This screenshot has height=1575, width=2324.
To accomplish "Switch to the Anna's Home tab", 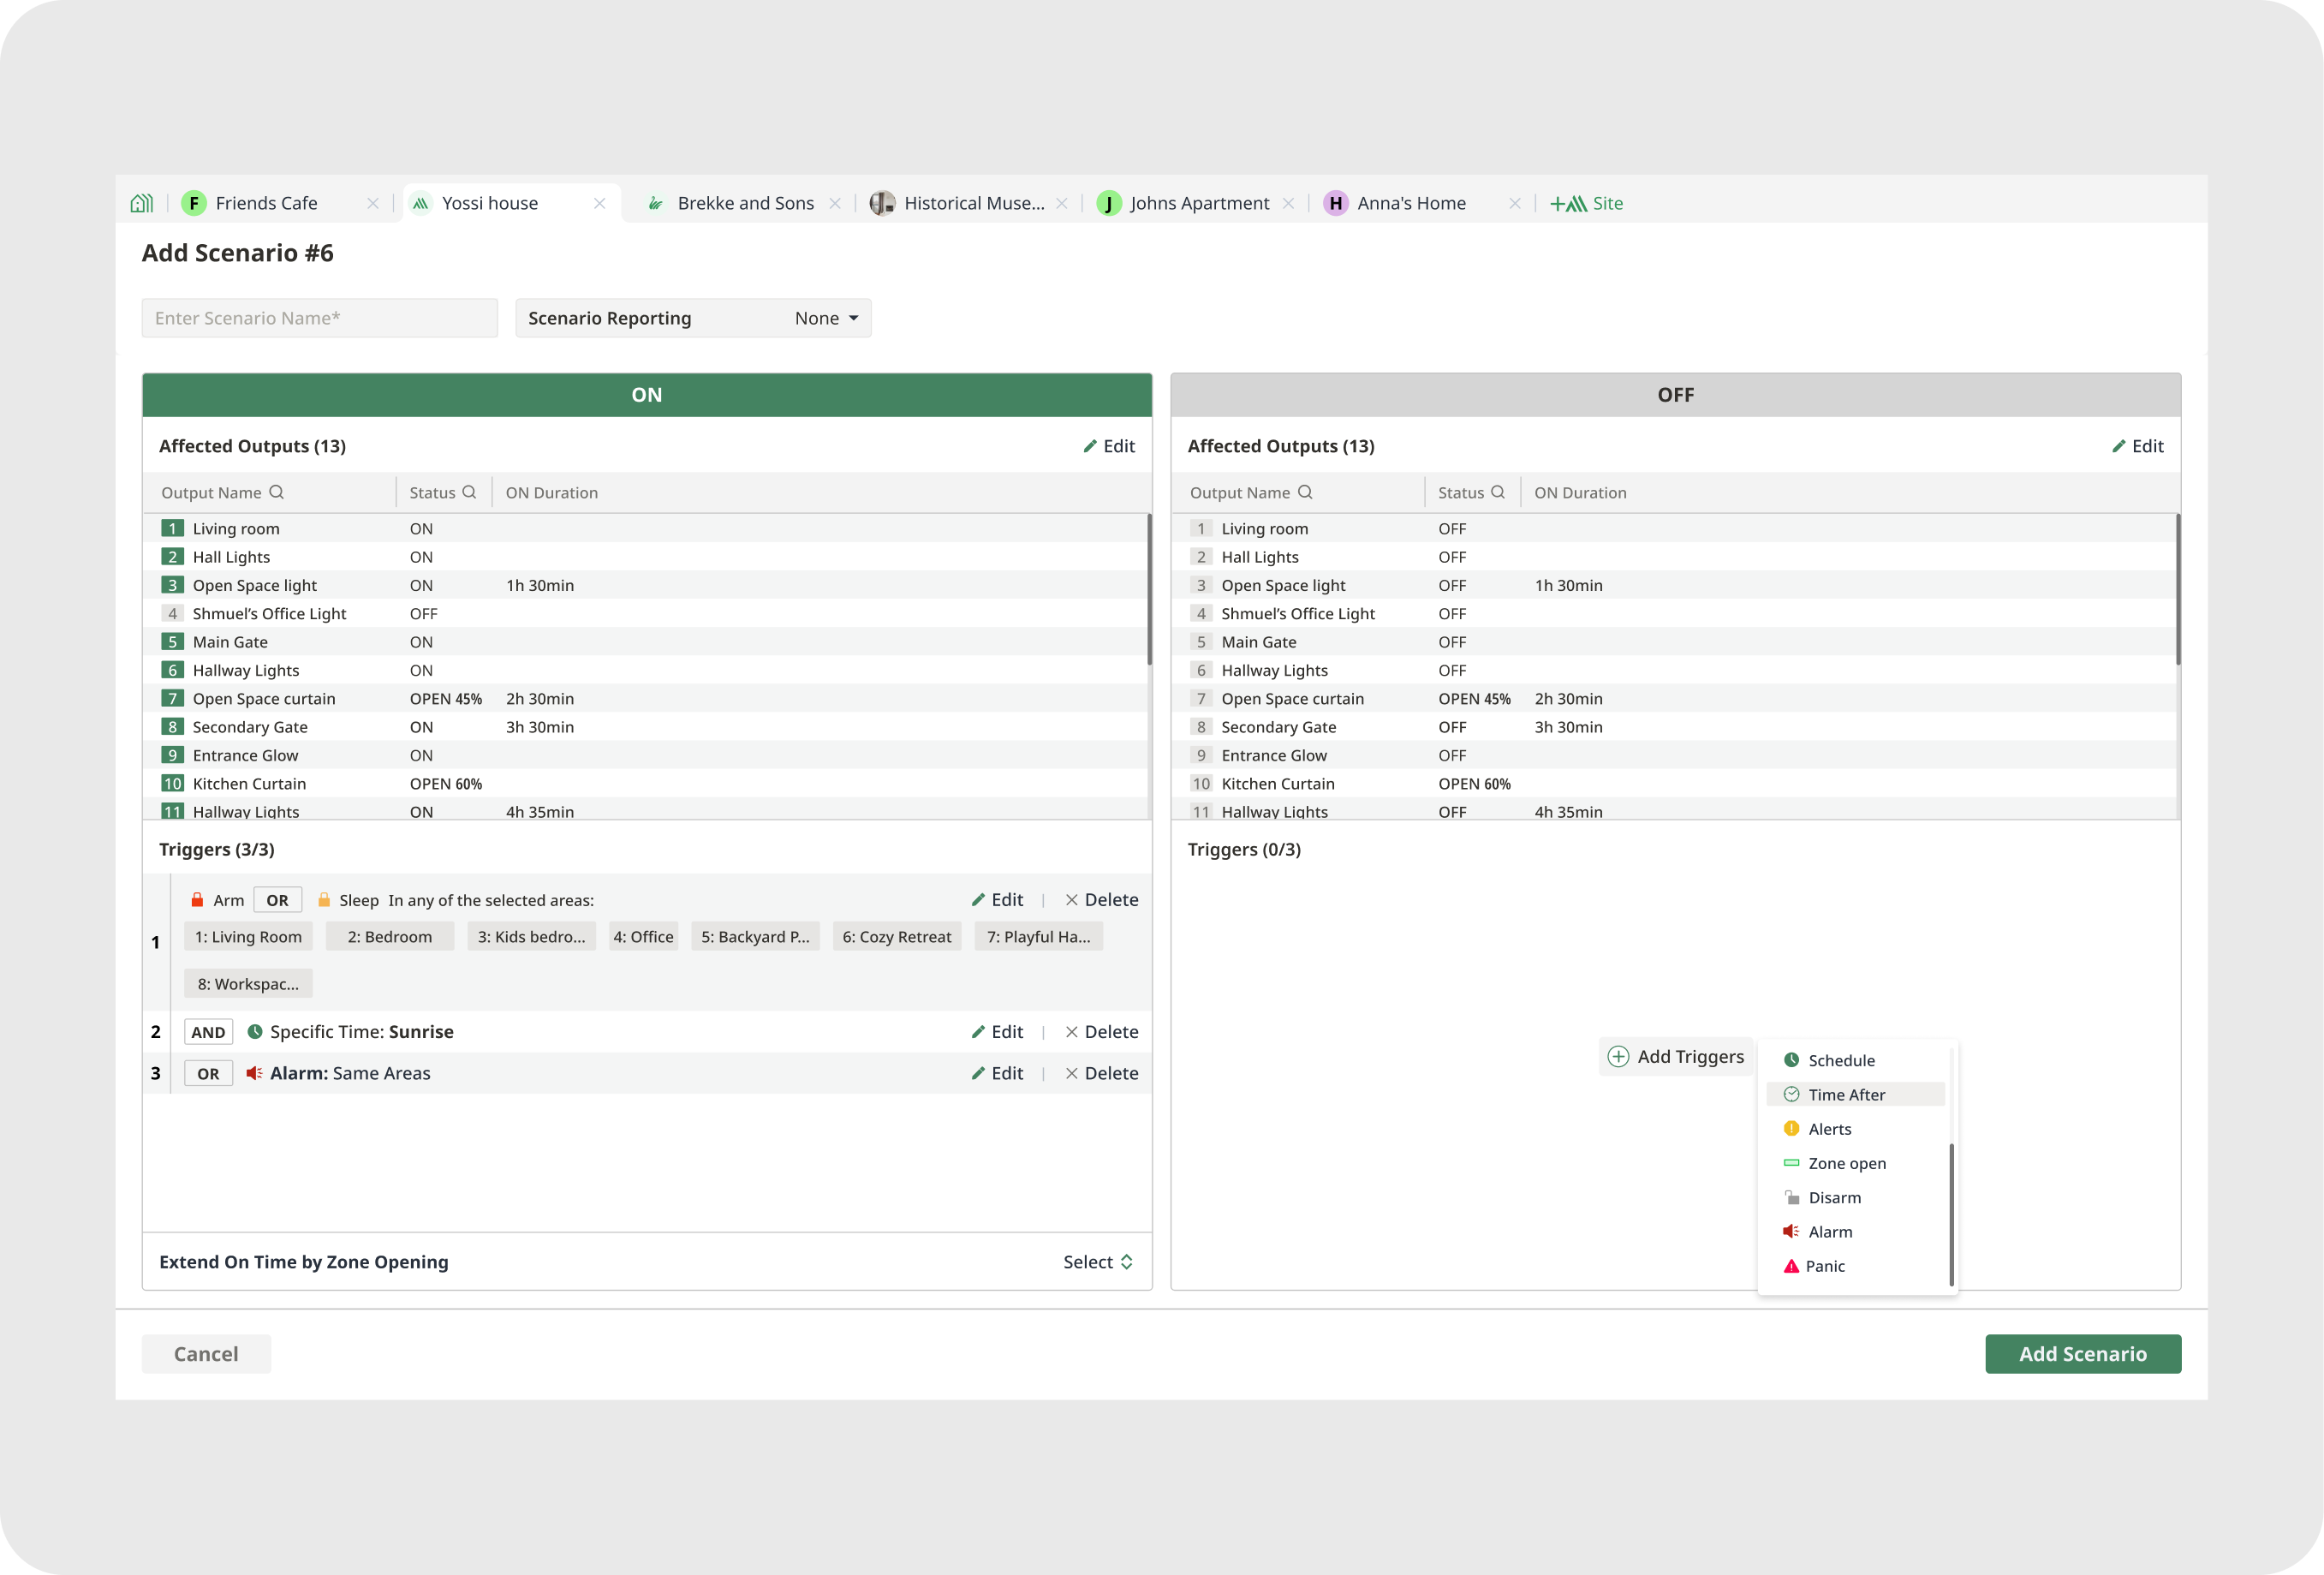I will click(1411, 203).
